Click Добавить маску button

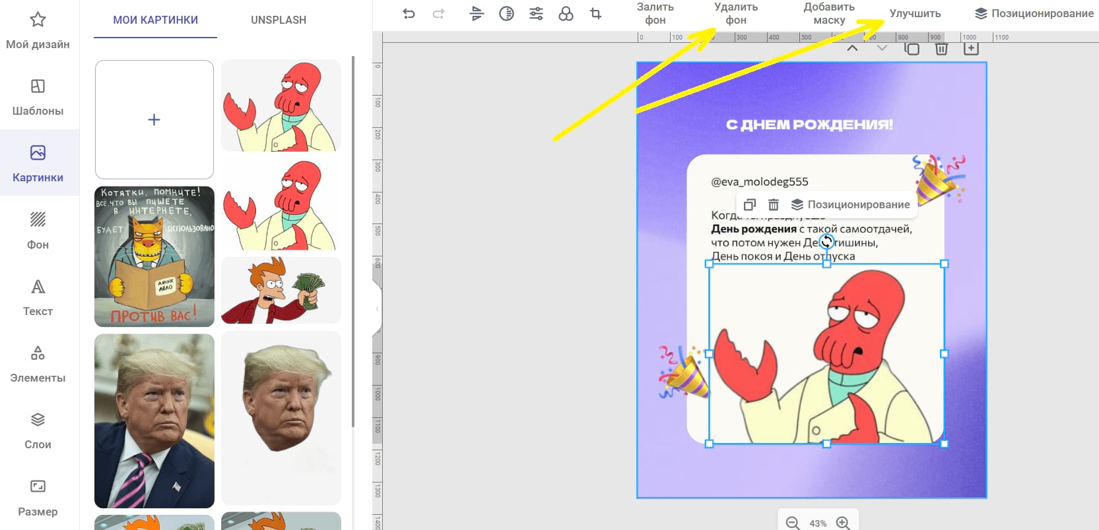(x=829, y=13)
